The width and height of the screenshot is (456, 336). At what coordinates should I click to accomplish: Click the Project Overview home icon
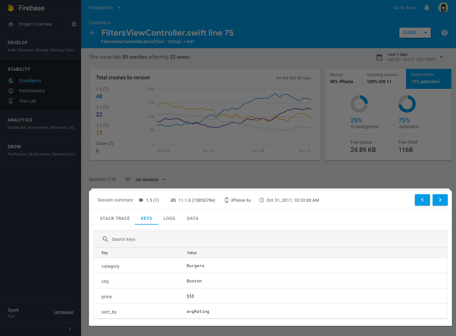point(11,24)
